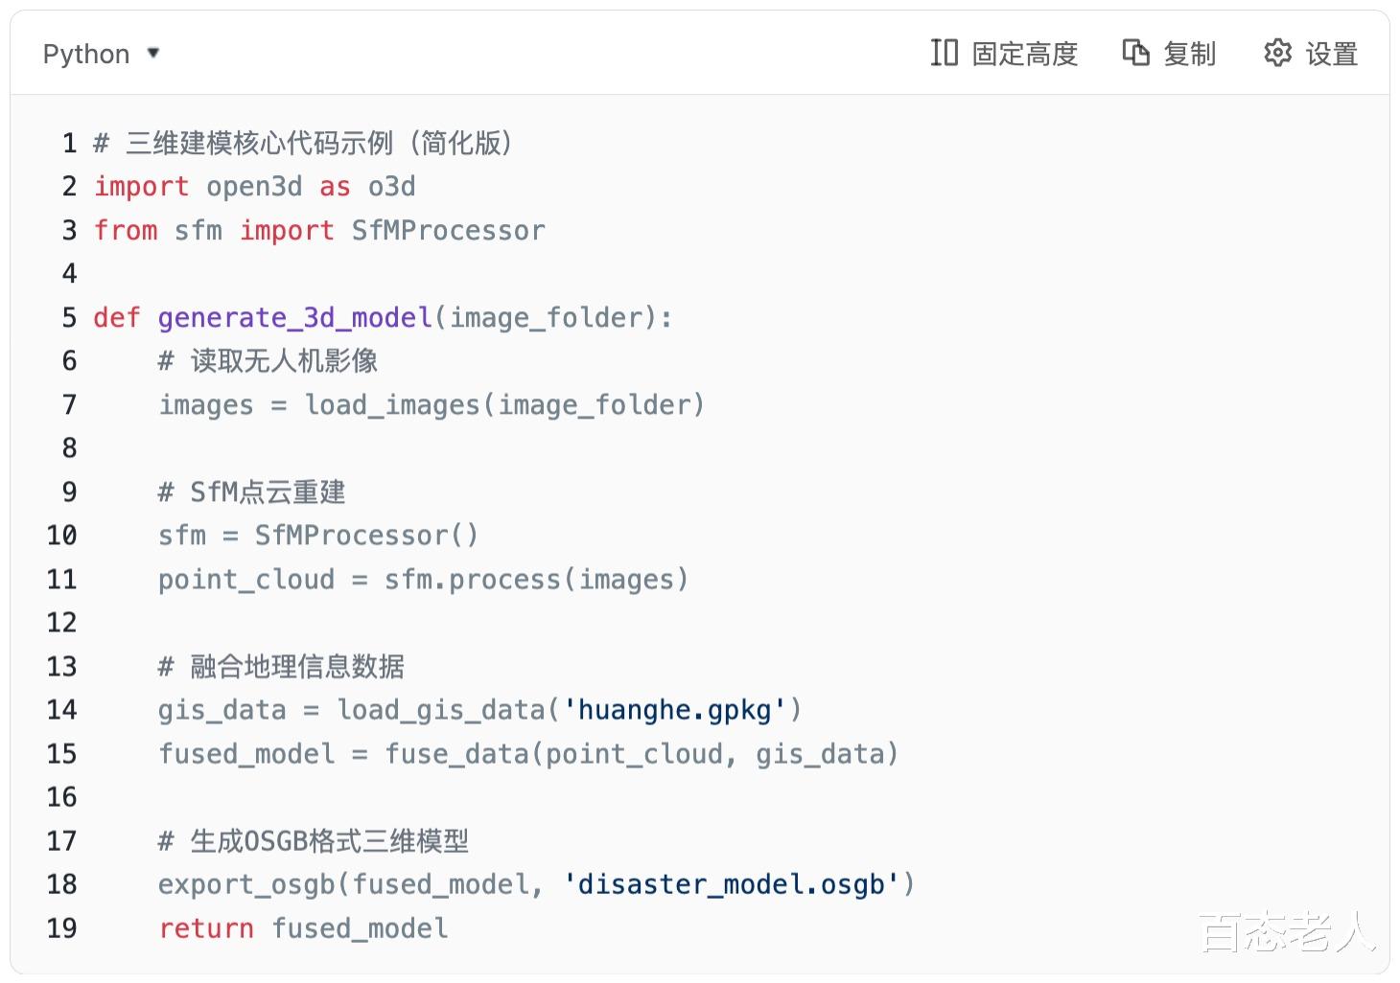Open the 设置 text button

coord(1332,54)
